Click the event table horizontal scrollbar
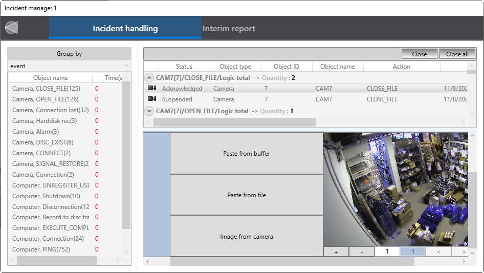The image size is (484, 273). [x=234, y=122]
